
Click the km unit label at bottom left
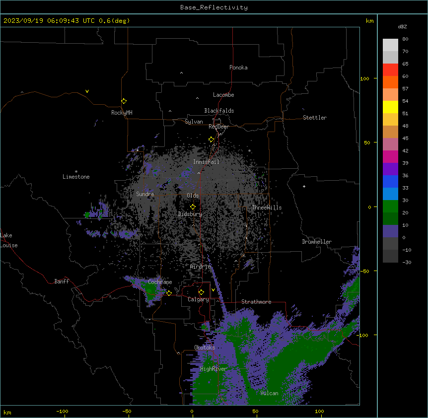coord(7,412)
